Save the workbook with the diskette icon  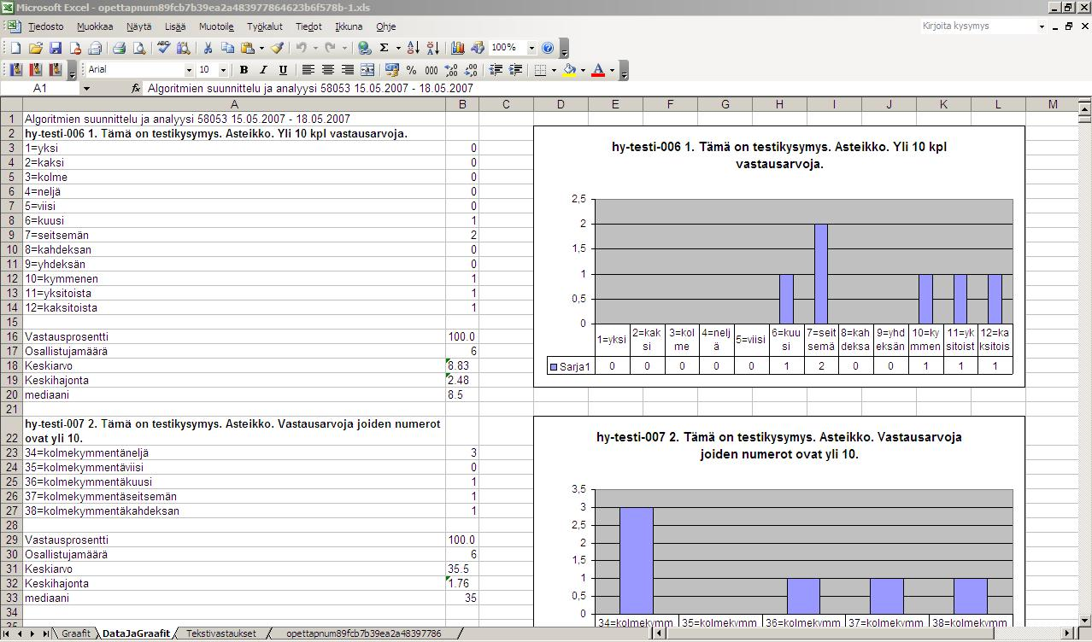coord(56,48)
